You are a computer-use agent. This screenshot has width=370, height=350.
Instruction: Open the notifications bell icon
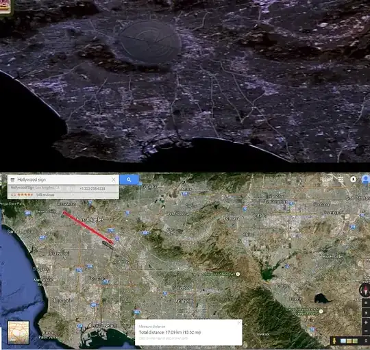pyautogui.click(x=353, y=179)
